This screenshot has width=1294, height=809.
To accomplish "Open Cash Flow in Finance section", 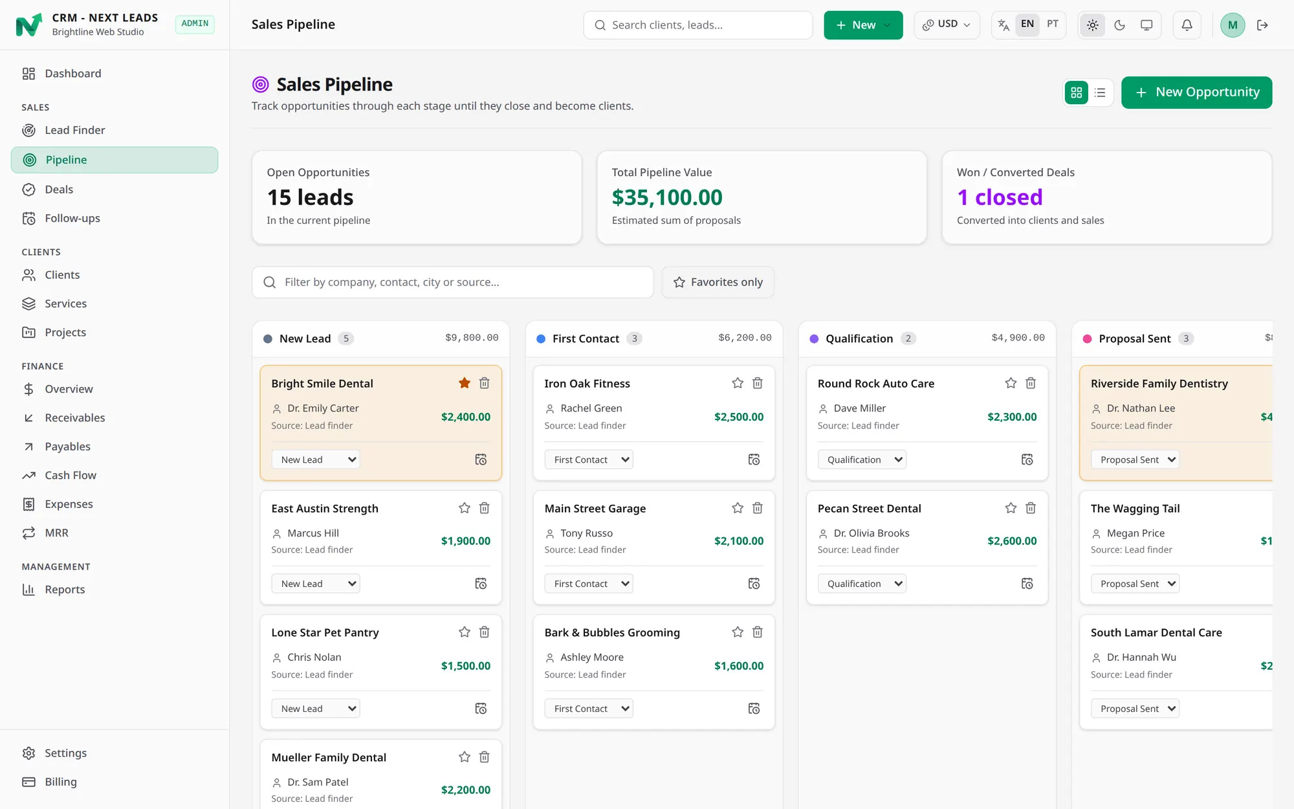I will click(x=115, y=475).
